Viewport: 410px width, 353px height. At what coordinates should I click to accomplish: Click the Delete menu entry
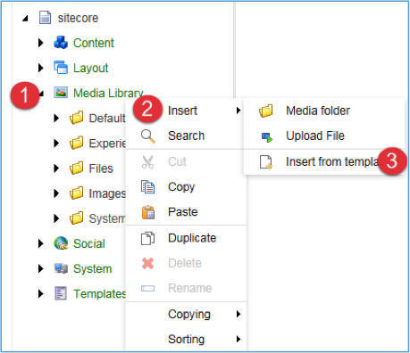(x=186, y=263)
